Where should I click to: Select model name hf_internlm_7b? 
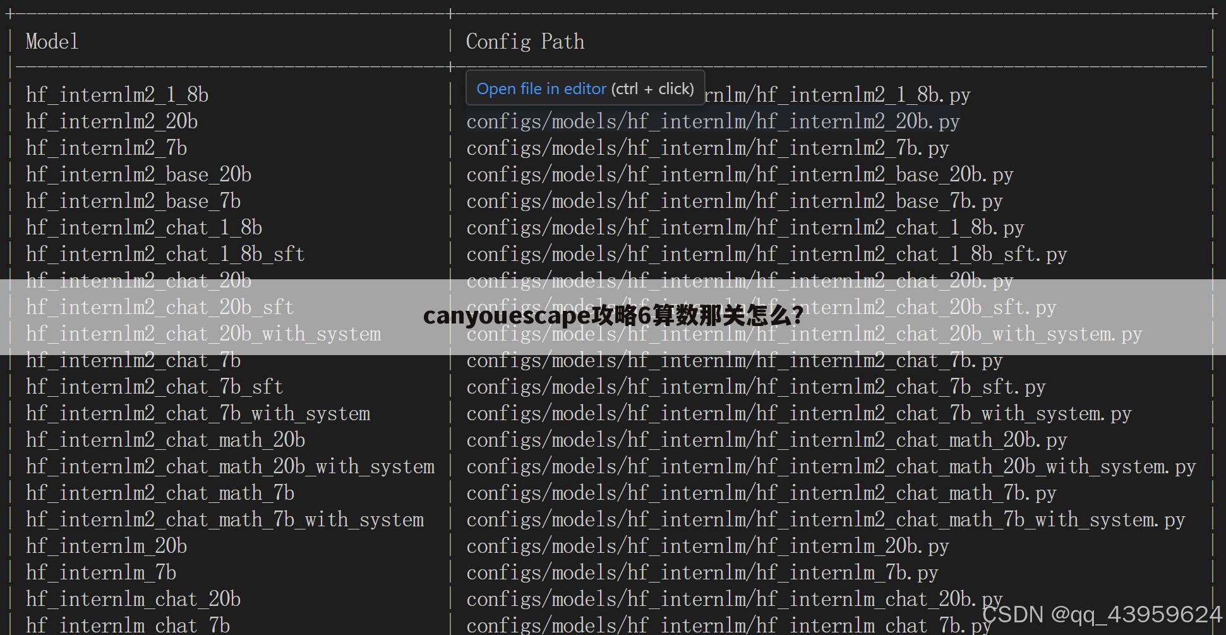101,572
